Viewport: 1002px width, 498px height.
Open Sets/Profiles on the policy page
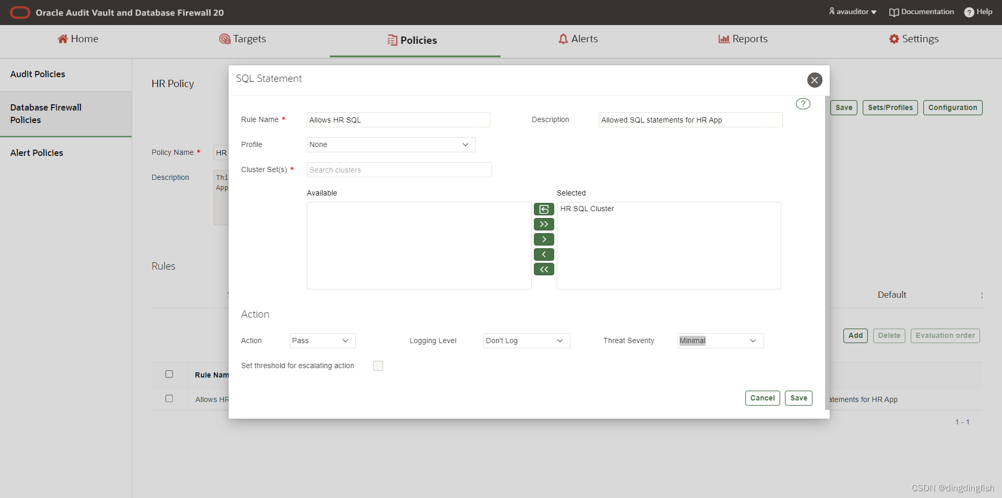click(890, 107)
